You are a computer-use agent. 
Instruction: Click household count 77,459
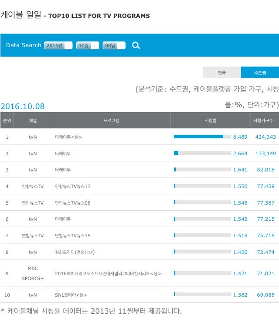[x=265, y=186]
